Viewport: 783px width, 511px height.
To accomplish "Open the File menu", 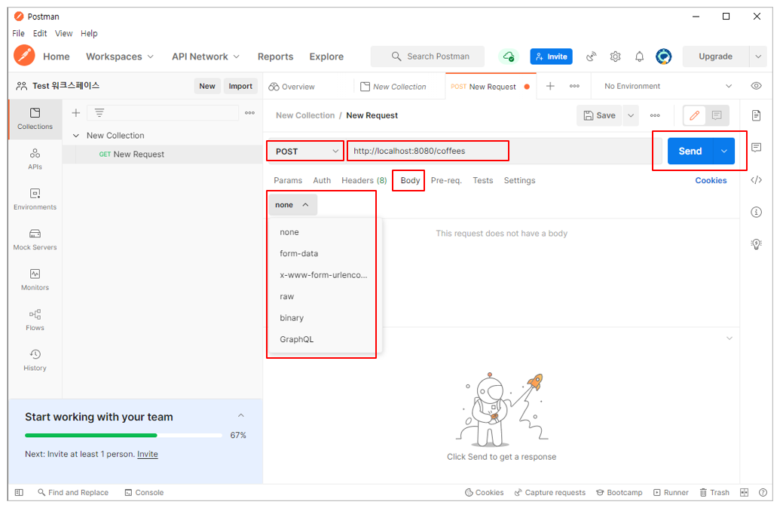I will (19, 33).
